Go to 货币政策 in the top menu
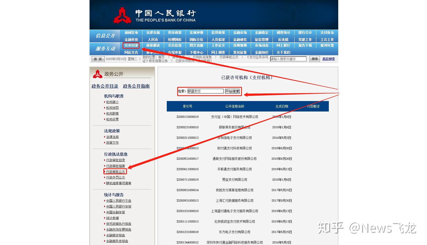The height and width of the screenshot is (245, 427). tap(175, 32)
